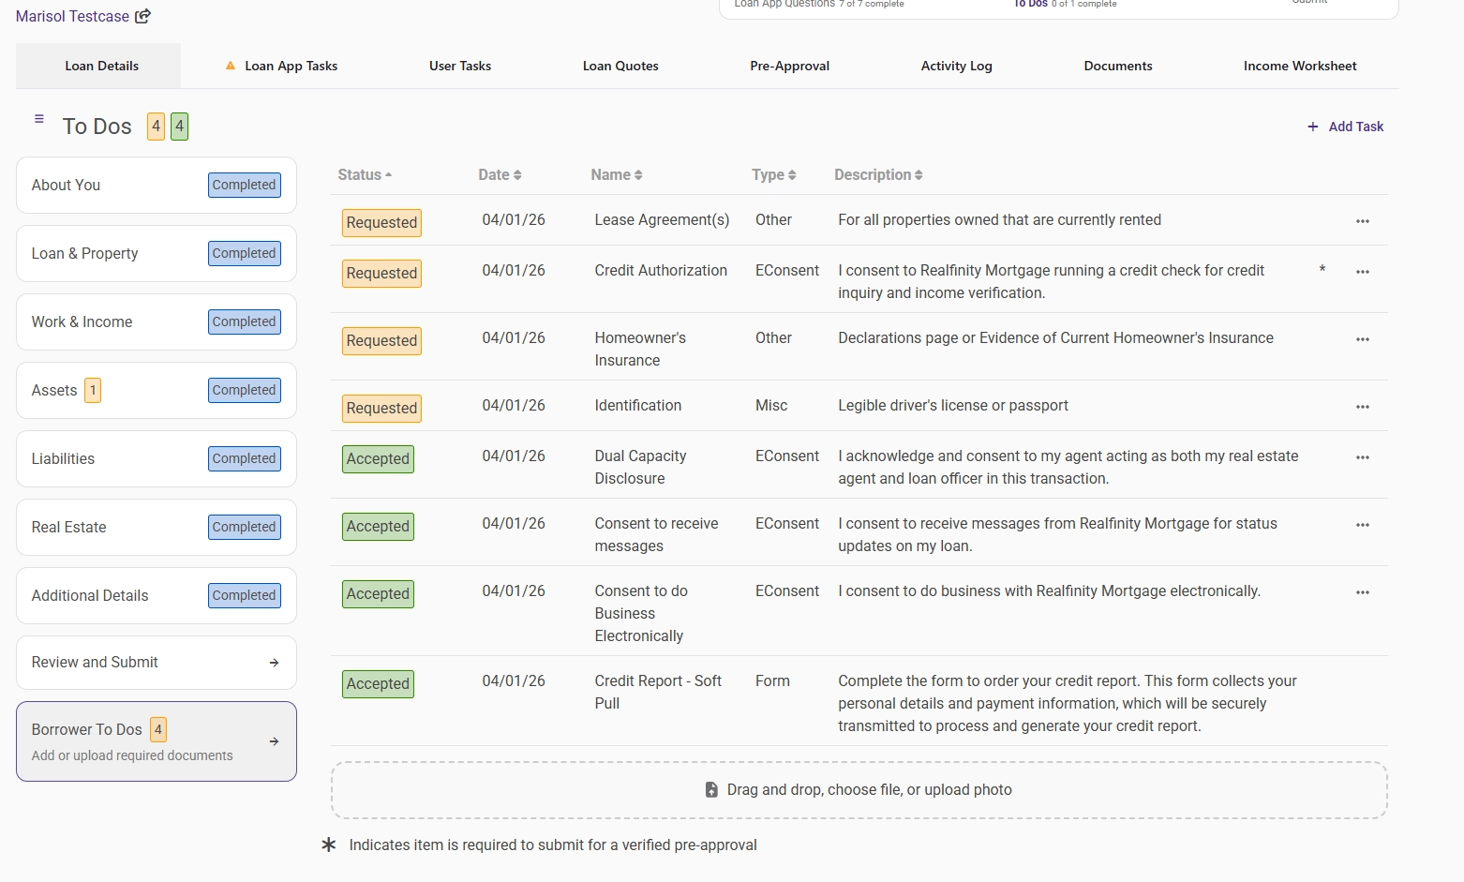Sort table by Type column
The width and height of the screenshot is (1464, 882).
774,175
